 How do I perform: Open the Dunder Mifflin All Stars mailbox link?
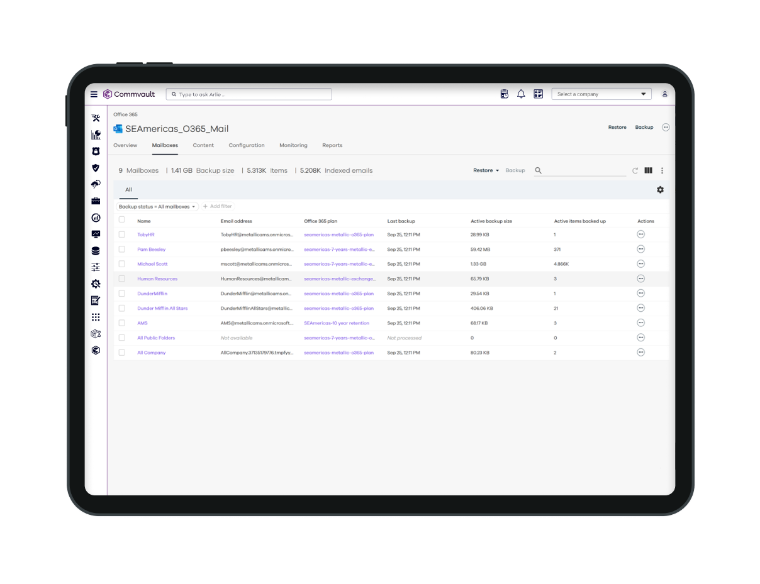[x=162, y=309]
